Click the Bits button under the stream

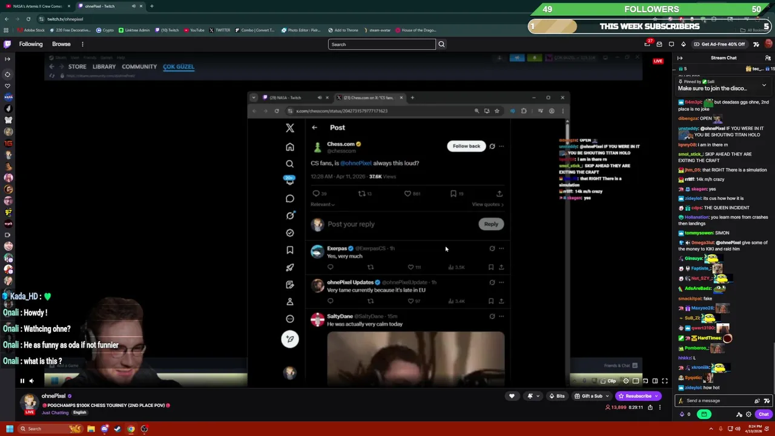tap(556, 396)
